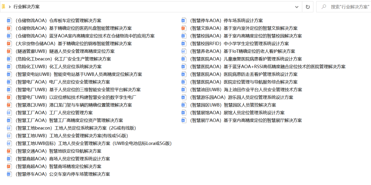The image size is (371, 185).
Task: Click file icon of 三维智能安全管控平台解决方案
Action: coord(9,90)
